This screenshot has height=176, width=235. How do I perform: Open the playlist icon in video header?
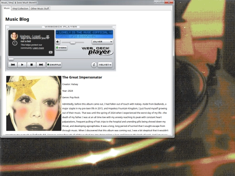(x=48, y=37)
